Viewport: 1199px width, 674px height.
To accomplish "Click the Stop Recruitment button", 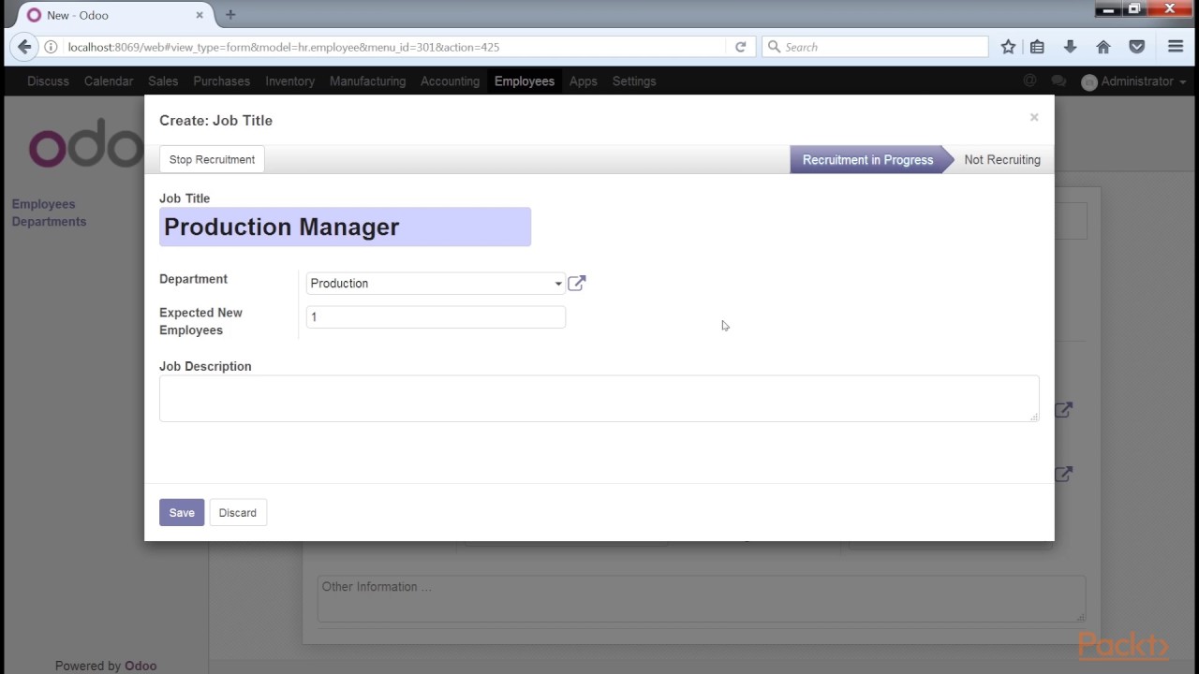I will (x=212, y=159).
